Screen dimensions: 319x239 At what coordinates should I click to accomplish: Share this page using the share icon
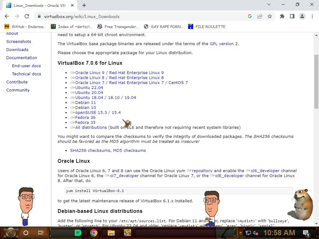[260, 16]
